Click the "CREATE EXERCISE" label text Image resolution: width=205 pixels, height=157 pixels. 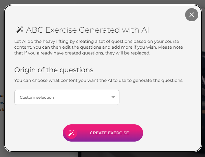click(109, 133)
